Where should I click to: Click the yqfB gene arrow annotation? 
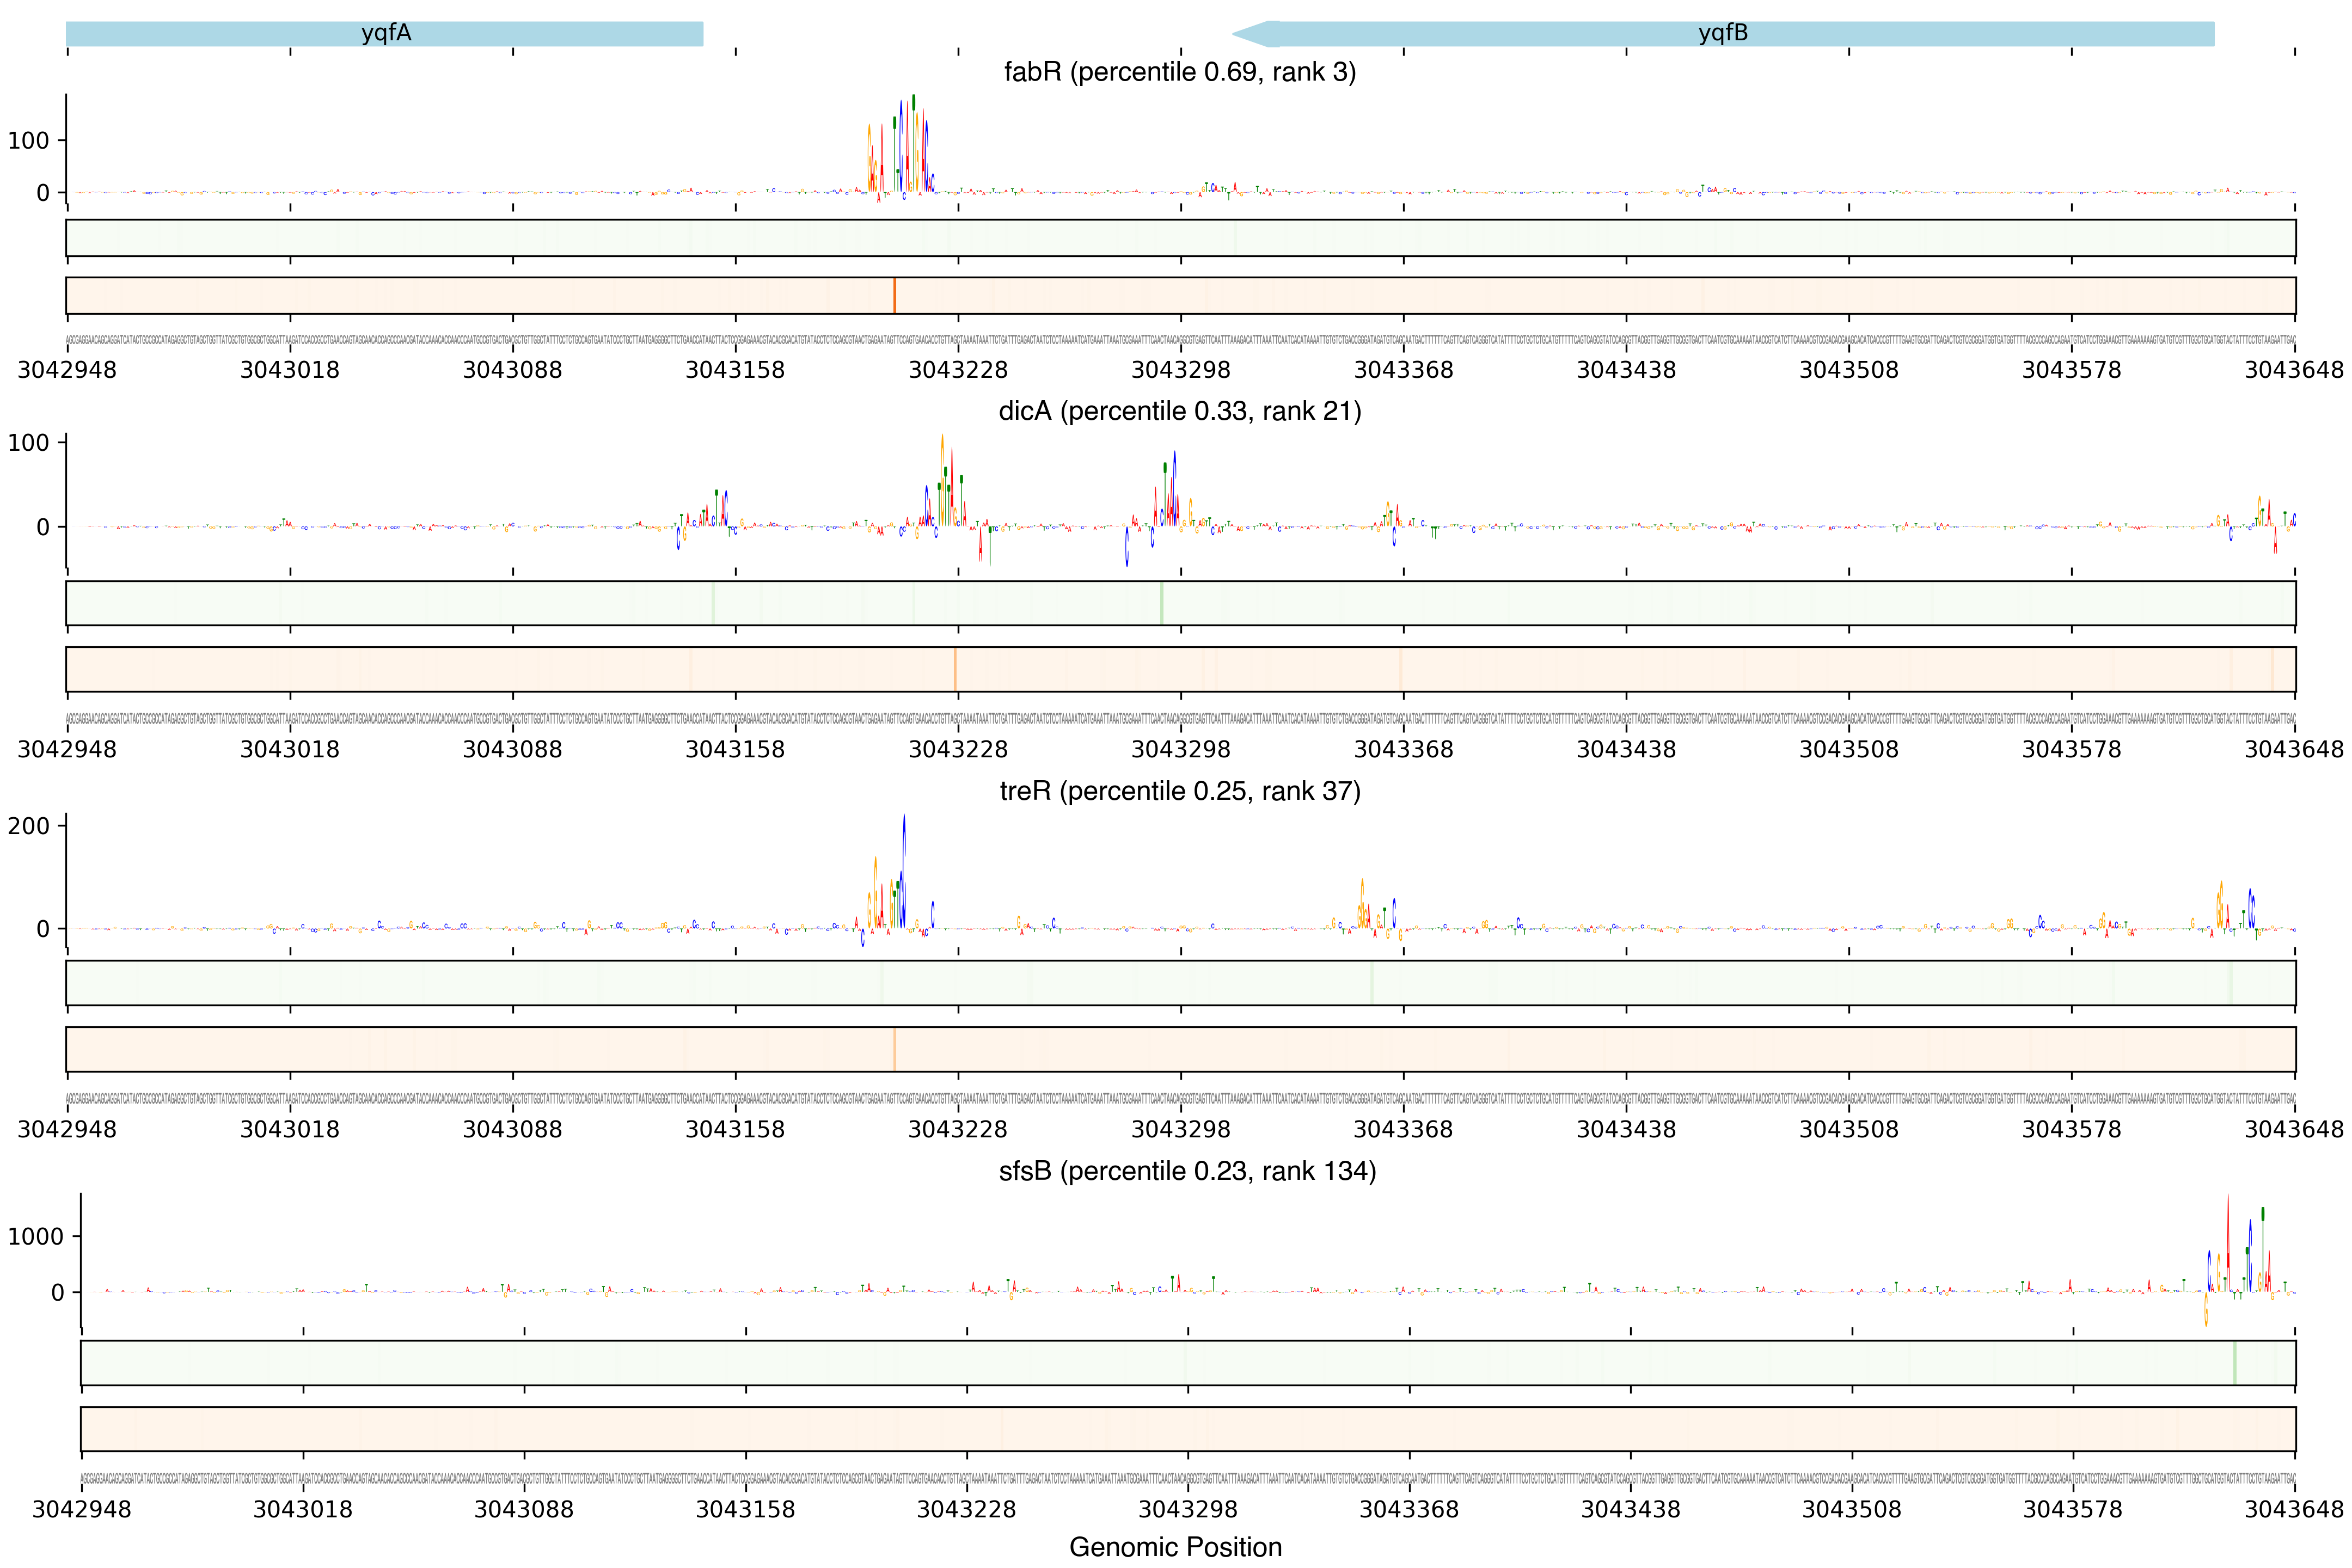pos(1722,33)
